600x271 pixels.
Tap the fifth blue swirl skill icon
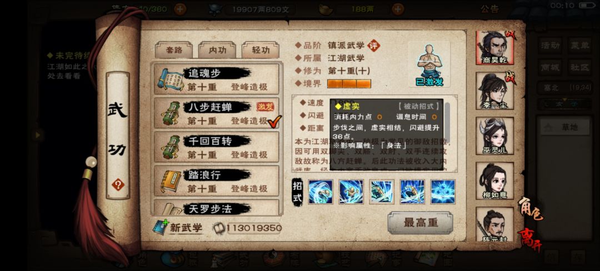pos(443,192)
